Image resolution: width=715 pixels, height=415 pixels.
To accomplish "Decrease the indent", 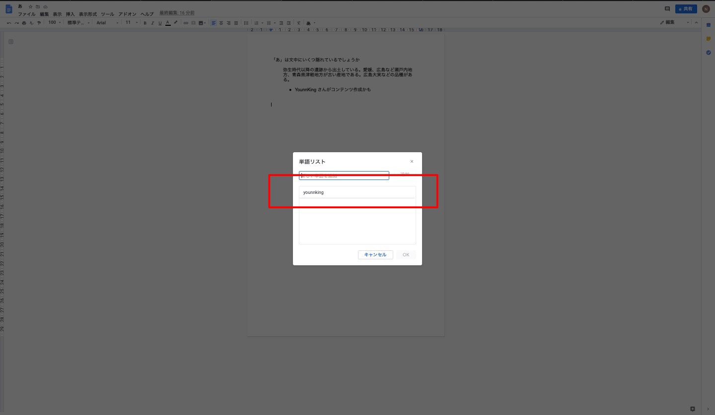I will pos(281,23).
